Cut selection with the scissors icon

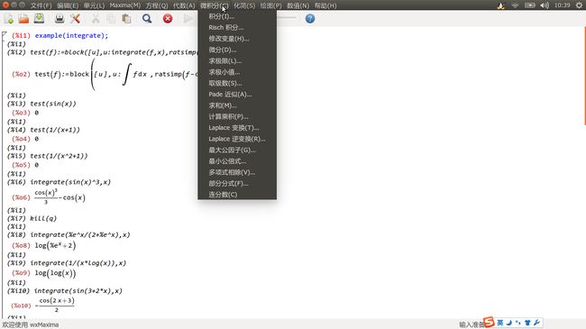(x=96, y=19)
